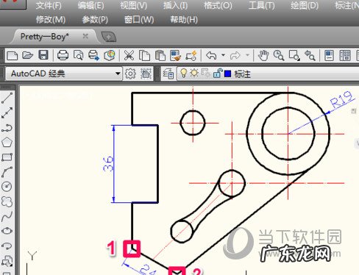Click the My Workspace icon
This screenshot has height=275, width=359.
coord(146,74)
